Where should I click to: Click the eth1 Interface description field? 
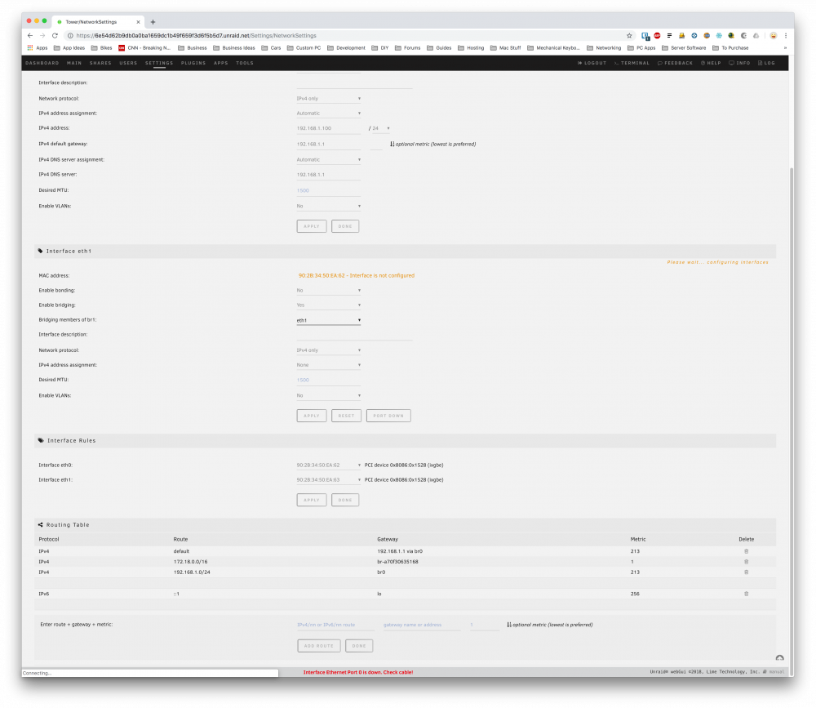tap(354, 335)
